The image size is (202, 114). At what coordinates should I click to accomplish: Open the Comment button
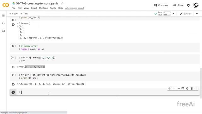(161, 5)
